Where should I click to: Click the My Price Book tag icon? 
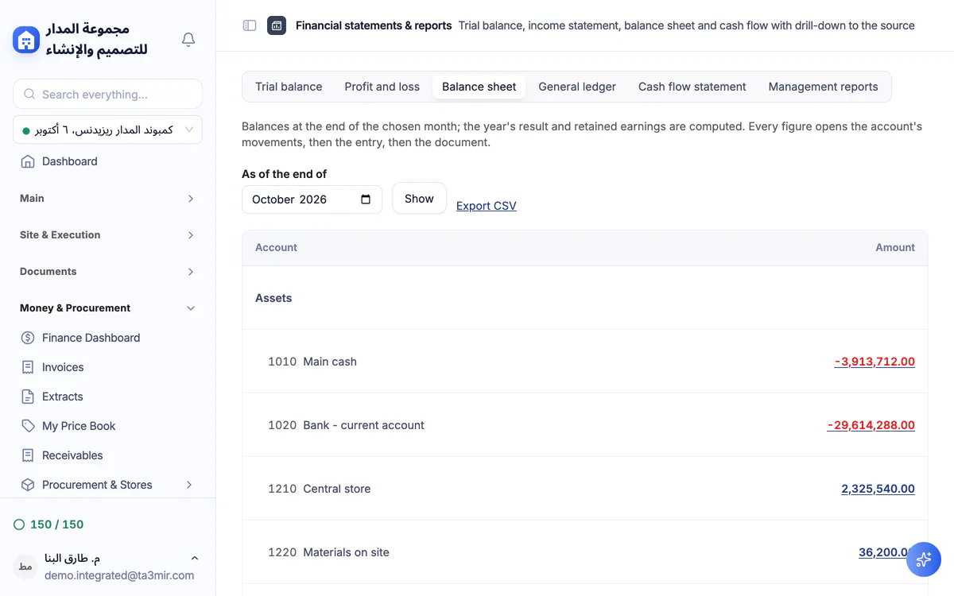point(28,426)
